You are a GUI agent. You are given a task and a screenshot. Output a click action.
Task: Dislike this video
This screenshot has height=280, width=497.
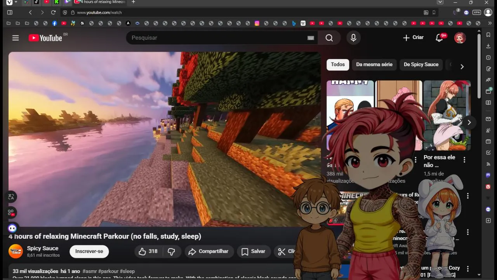click(x=171, y=251)
